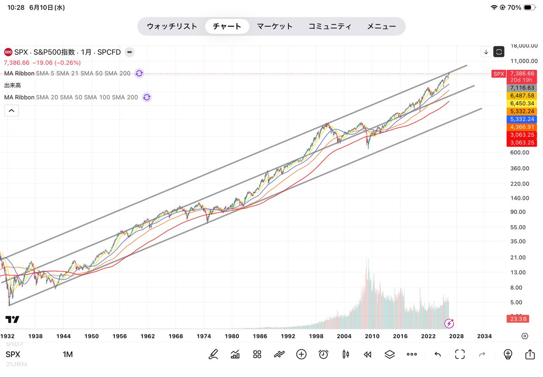Select the チャート tab

(x=227, y=26)
